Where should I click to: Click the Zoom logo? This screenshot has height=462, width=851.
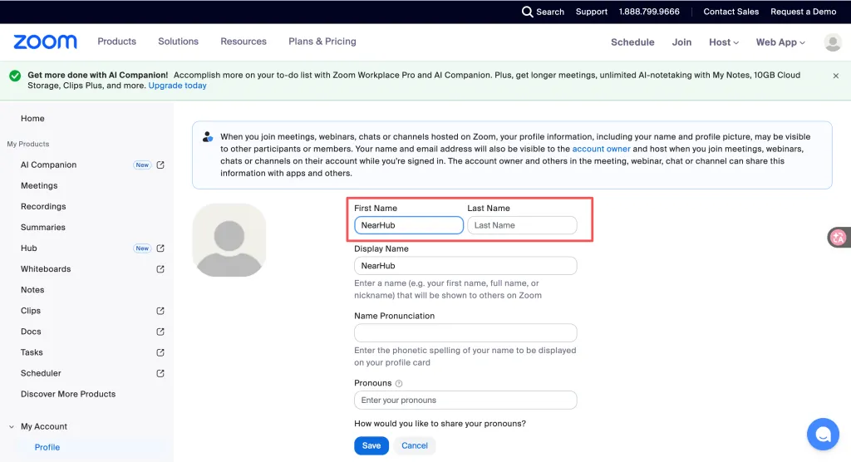coord(45,42)
